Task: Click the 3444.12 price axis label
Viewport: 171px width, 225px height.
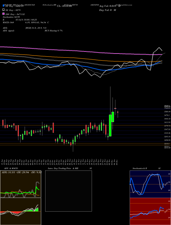Action: [167, 119]
